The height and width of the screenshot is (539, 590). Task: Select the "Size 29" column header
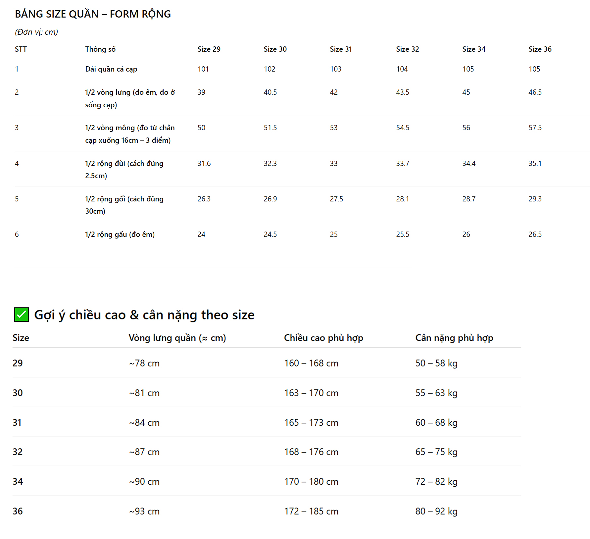coord(209,49)
